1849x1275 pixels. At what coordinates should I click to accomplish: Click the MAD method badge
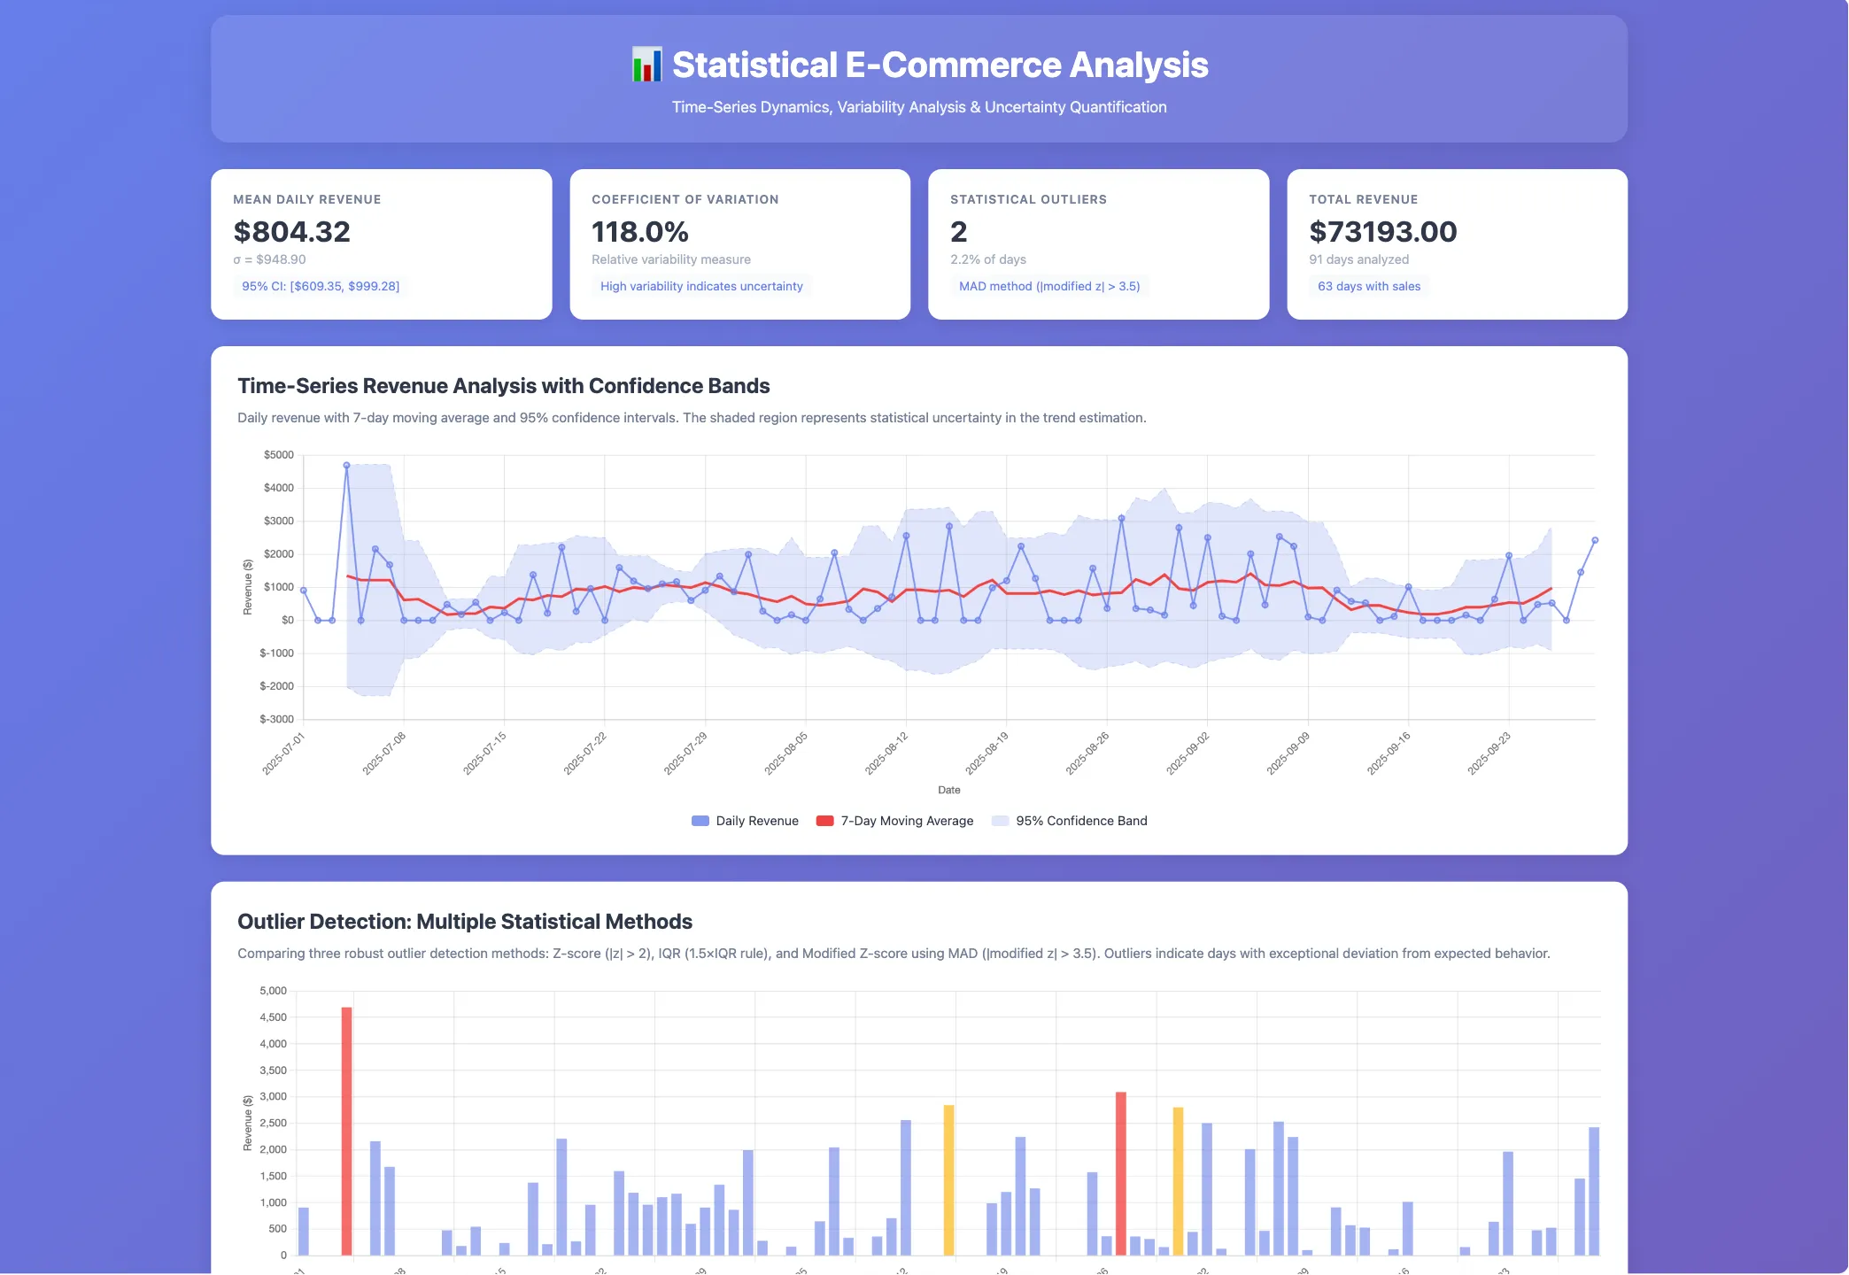tap(1049, 286)
